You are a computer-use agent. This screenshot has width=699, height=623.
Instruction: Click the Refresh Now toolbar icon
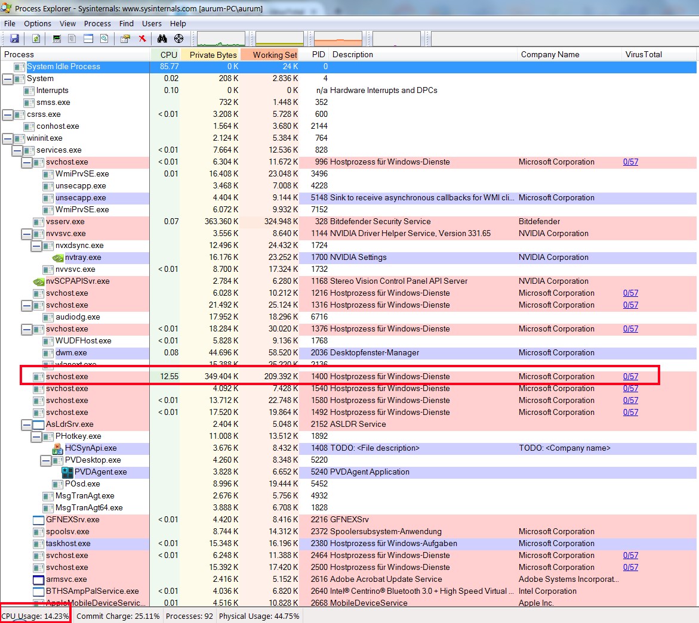36,39
